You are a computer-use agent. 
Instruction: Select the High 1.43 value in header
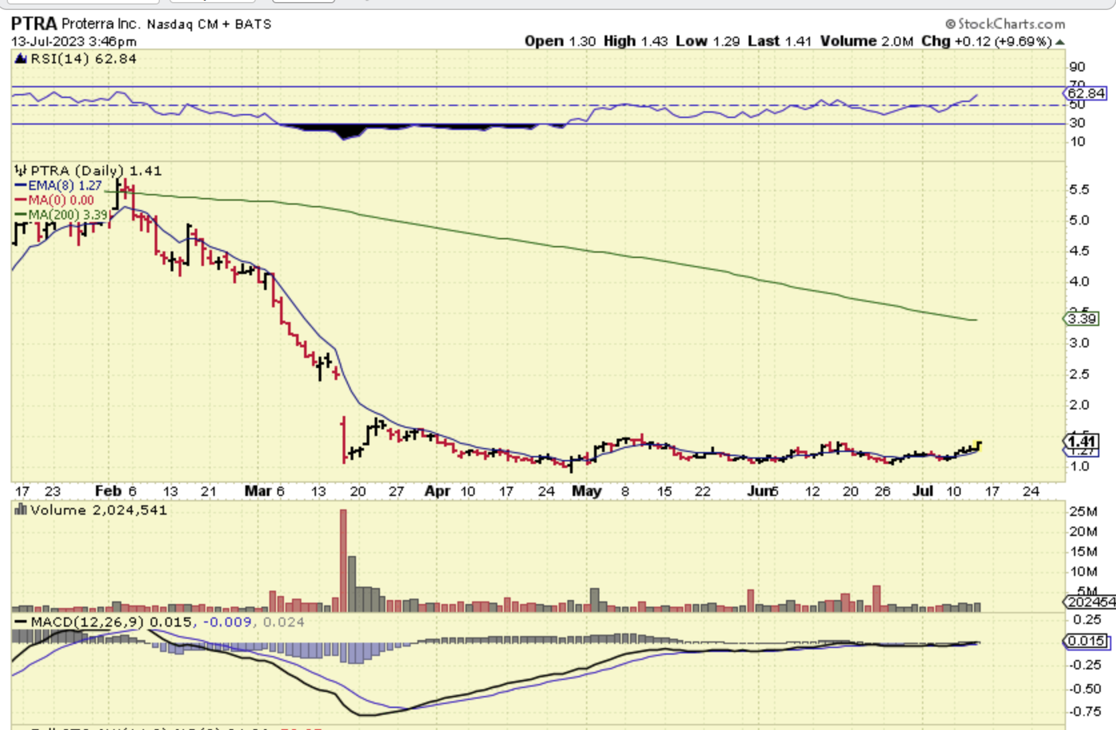tap(635, 41)
